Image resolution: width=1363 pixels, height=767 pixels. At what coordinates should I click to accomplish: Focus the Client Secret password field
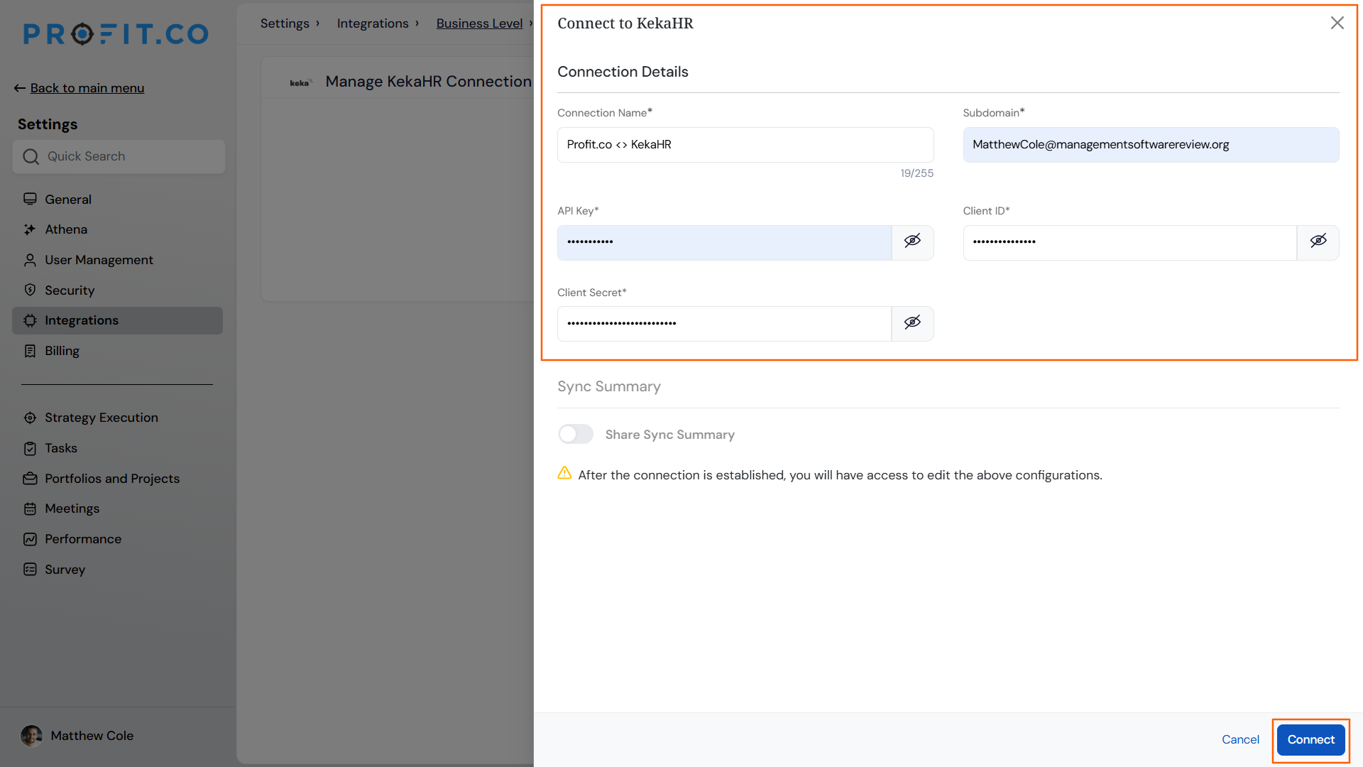[x=724, y=324]
